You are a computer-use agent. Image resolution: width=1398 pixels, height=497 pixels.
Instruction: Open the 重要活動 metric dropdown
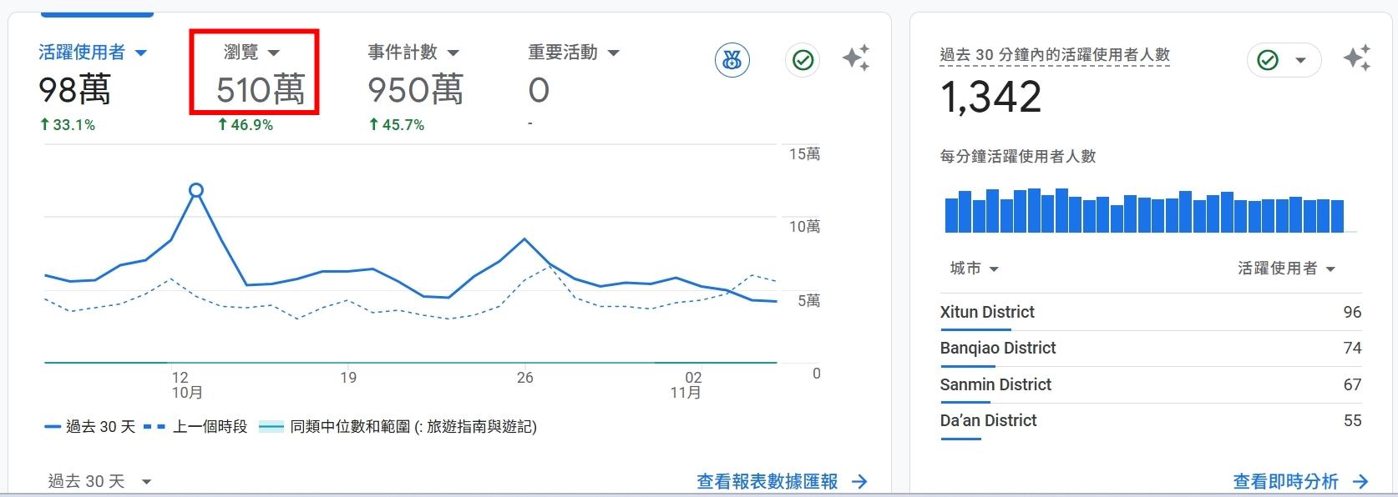click(x=614, y=53)
